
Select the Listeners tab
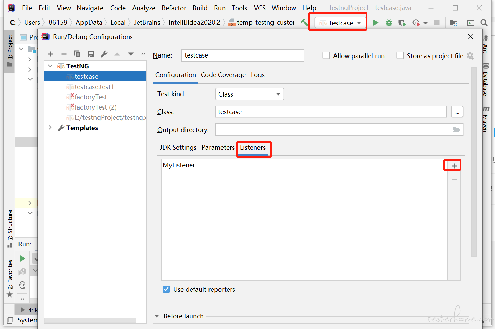coord(253,147)
